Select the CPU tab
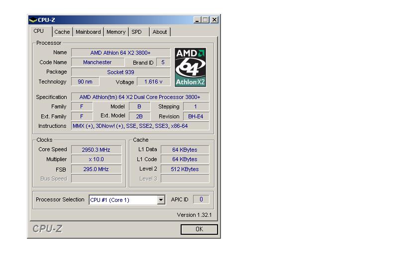 pos(40,31)
